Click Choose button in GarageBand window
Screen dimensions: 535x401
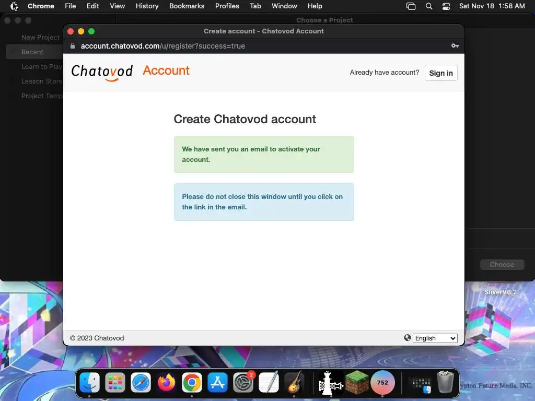pos(502,264)
